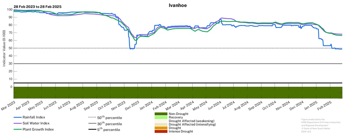
Task: Click the Intense Drought legend label
Action: pyautogui.click(x=181, y=131)
